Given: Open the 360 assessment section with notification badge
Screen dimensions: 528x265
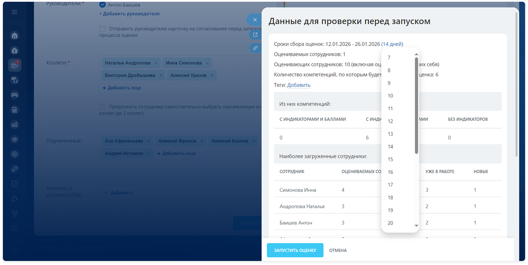Looking at the screenshot, I should pyautogui.click(x=14, y=65).
